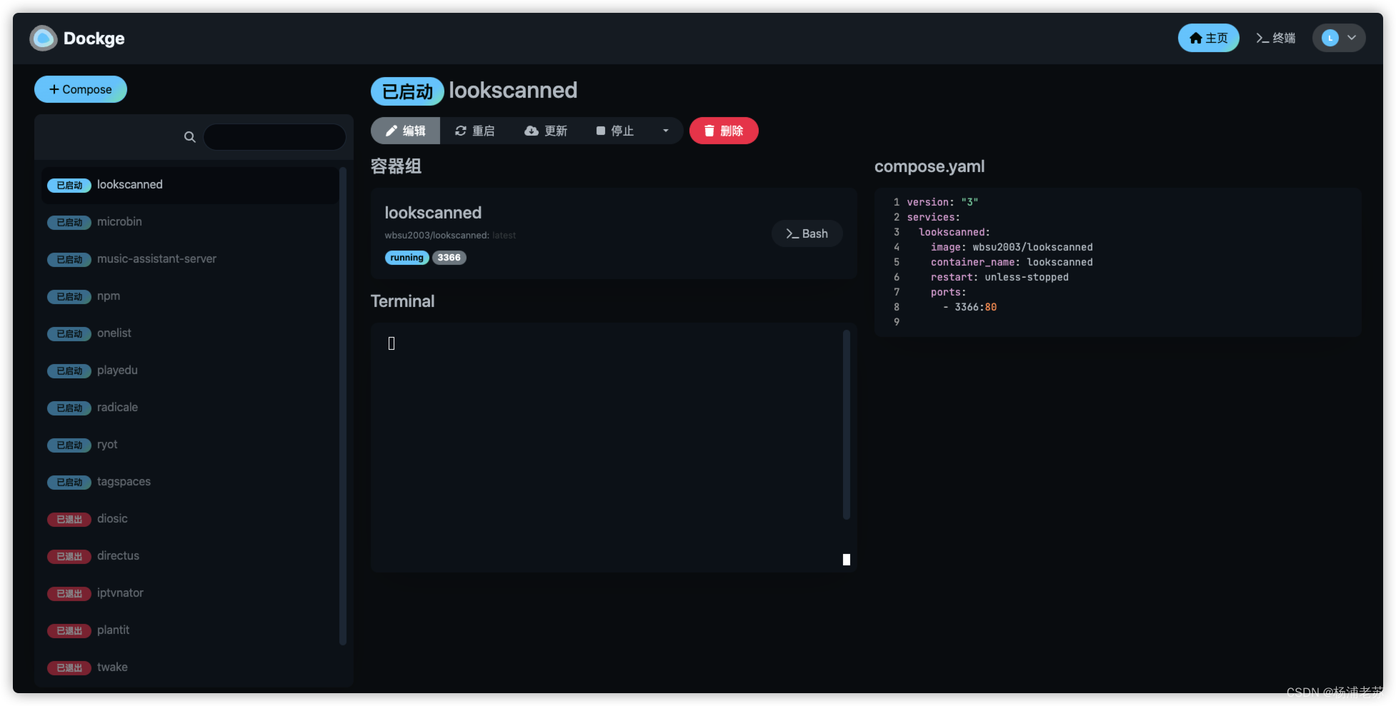Viewport: 1396px width, 706px height.
Task: Click the ports mapping 3366:80 line
Action: [969, 307]
